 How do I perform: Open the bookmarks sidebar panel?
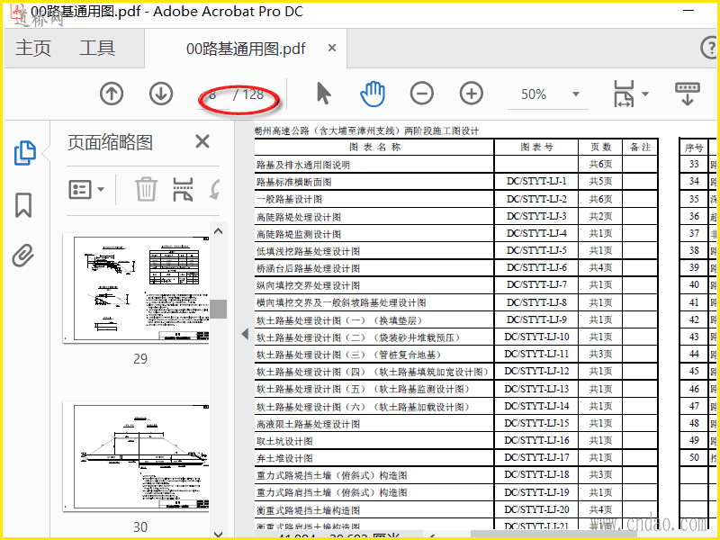point(23,205)
